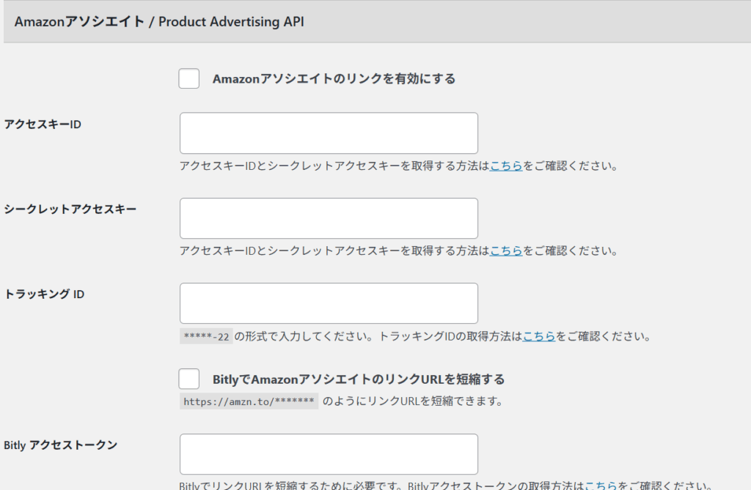Click the gray header bar at the top

[375, 21]
